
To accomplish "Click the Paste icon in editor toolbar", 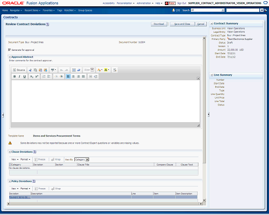I will coord(40,70).
